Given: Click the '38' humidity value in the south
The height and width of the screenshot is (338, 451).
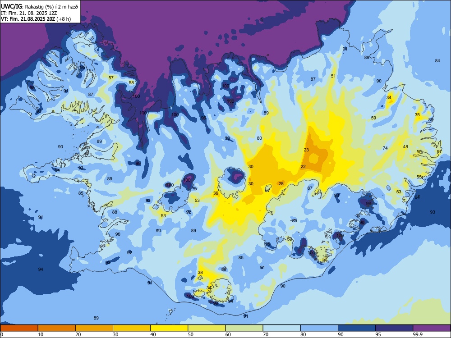Looking at the screenshot, I should coord(200,273).
